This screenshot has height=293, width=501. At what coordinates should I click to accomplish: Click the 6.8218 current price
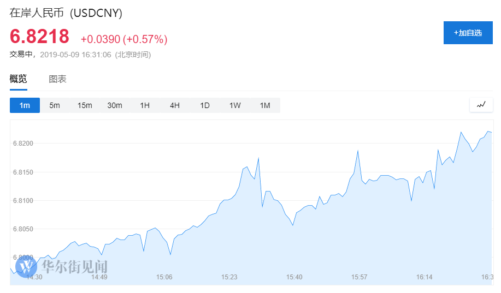click(40, 37)
